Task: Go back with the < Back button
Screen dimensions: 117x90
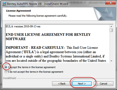Action: [62, 83]
